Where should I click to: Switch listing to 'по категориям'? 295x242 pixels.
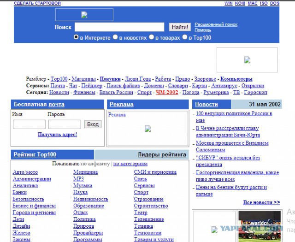[x=130, y=164]
